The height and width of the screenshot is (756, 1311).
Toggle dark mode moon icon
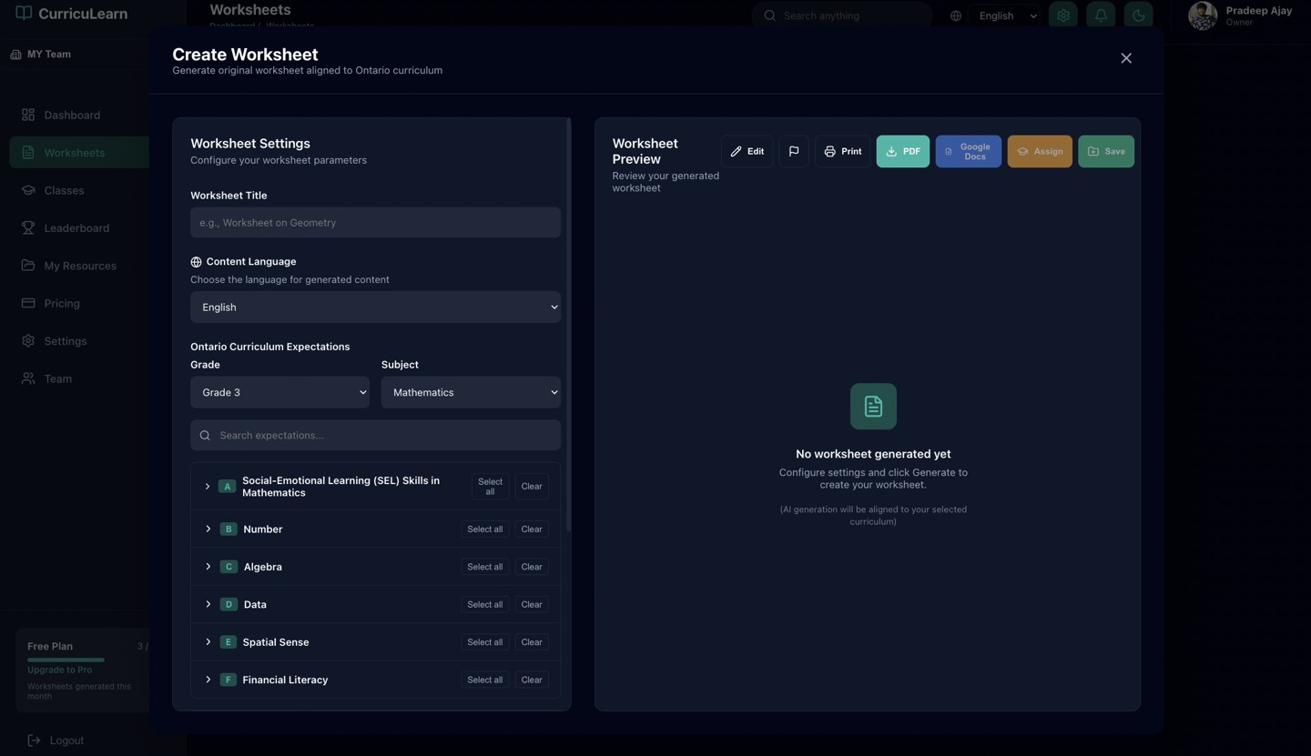(1138, 15)
